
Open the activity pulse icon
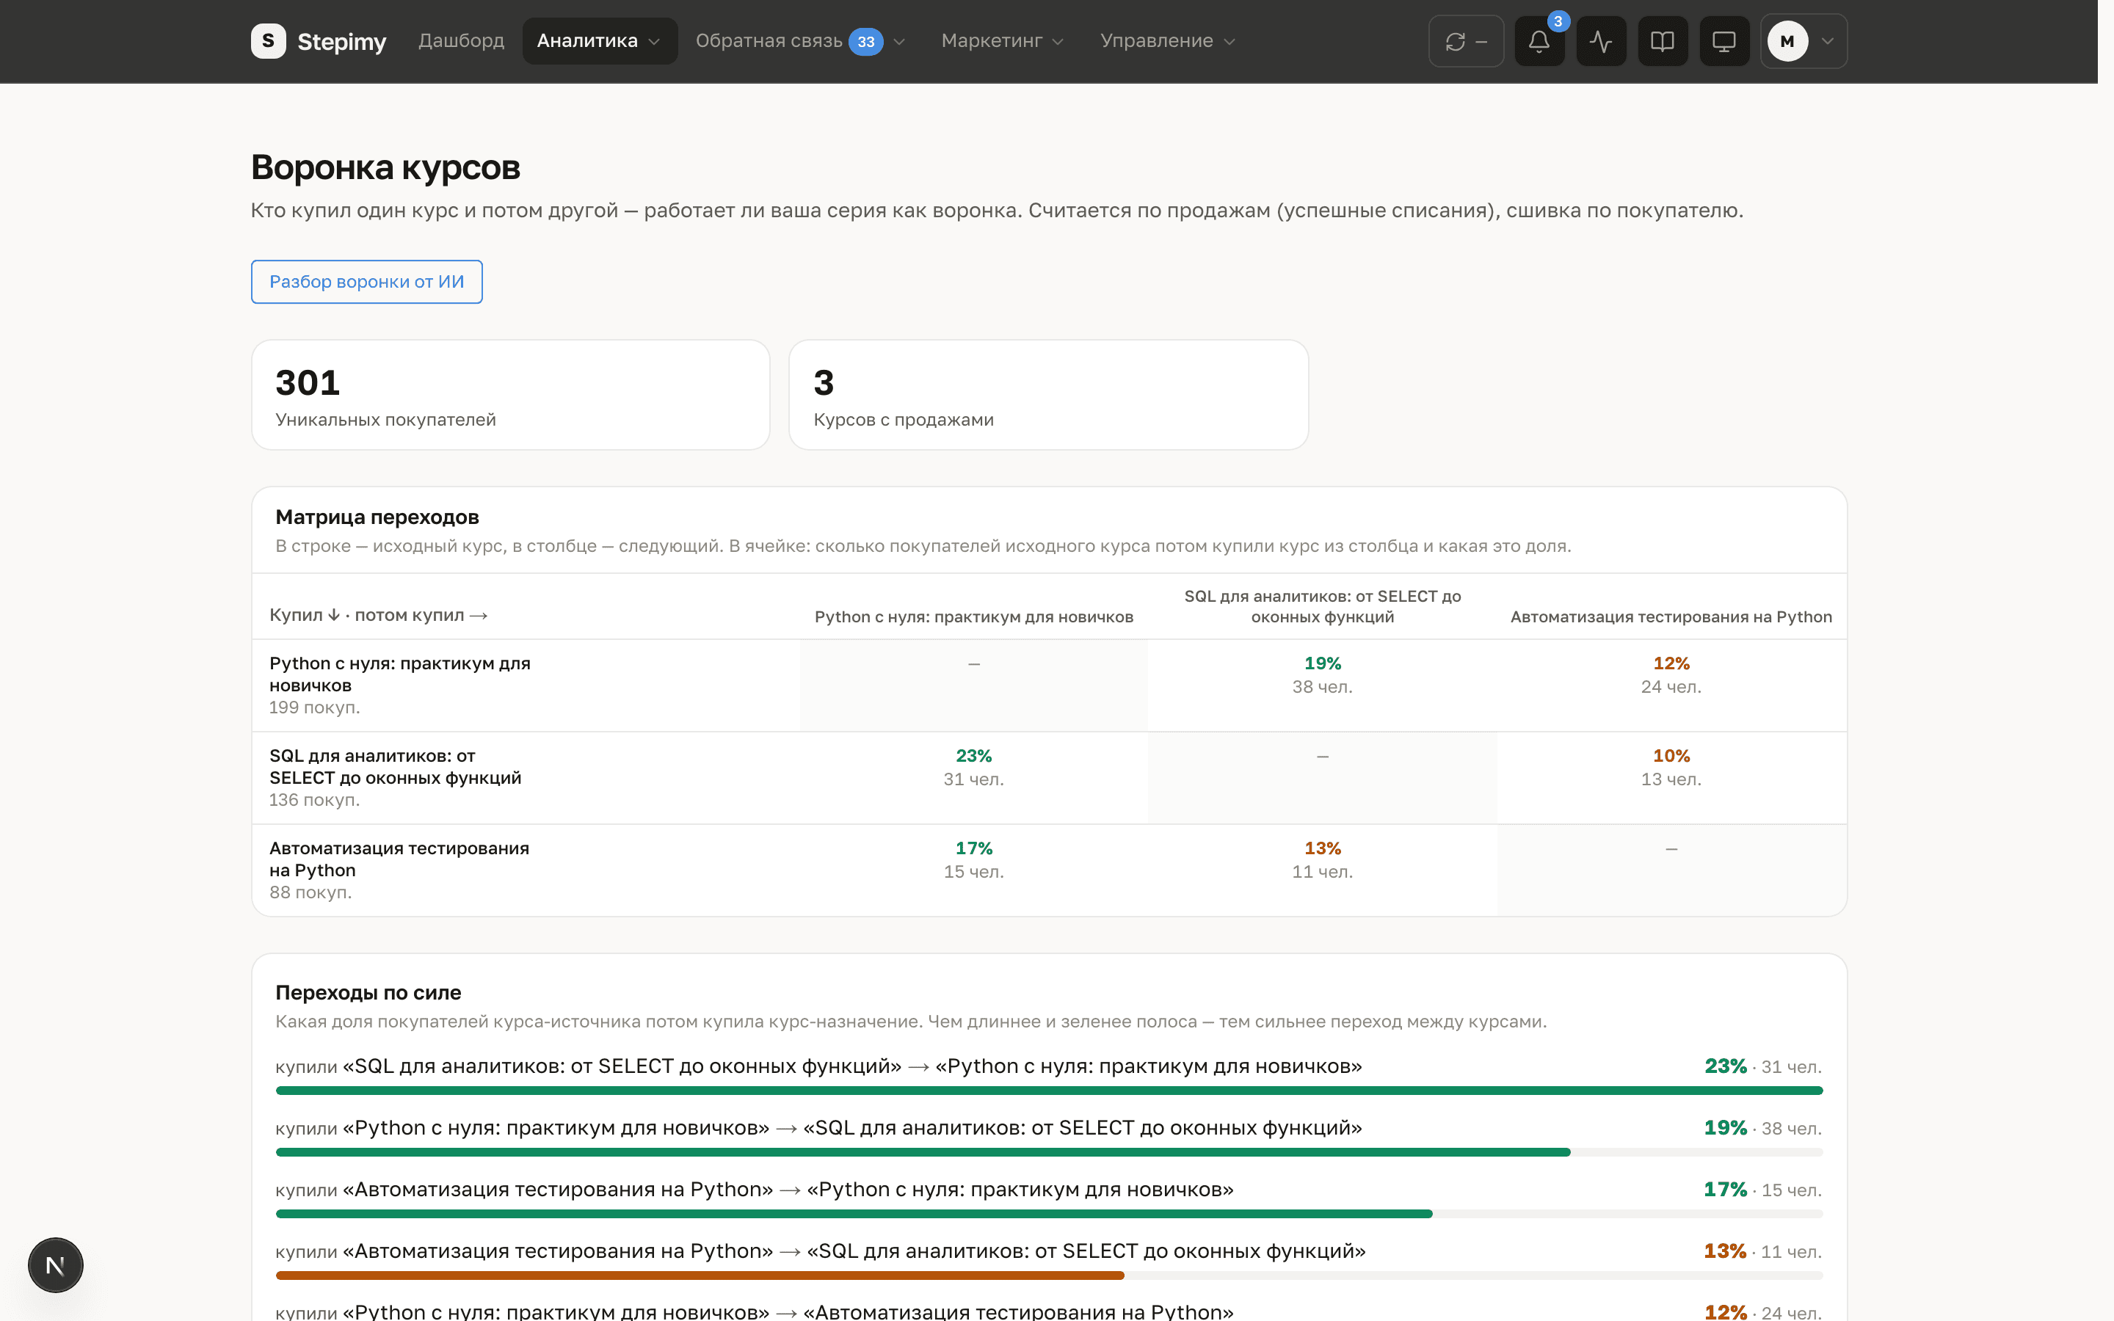[1600, 41]
